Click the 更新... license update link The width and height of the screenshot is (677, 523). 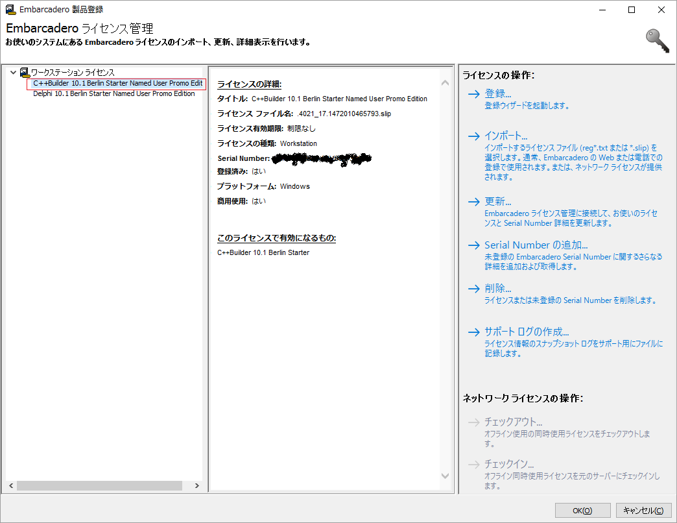497,202
